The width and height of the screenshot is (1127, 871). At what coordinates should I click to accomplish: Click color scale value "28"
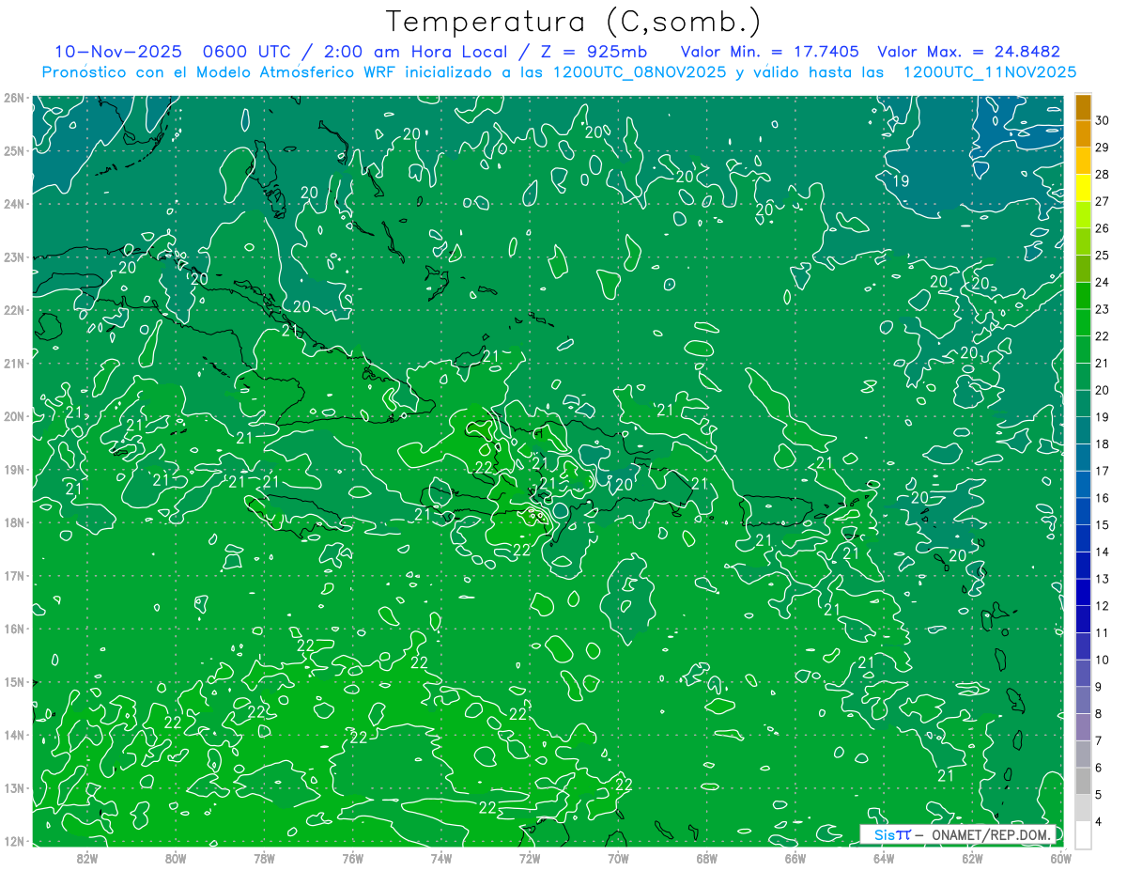pos(1103,174)
